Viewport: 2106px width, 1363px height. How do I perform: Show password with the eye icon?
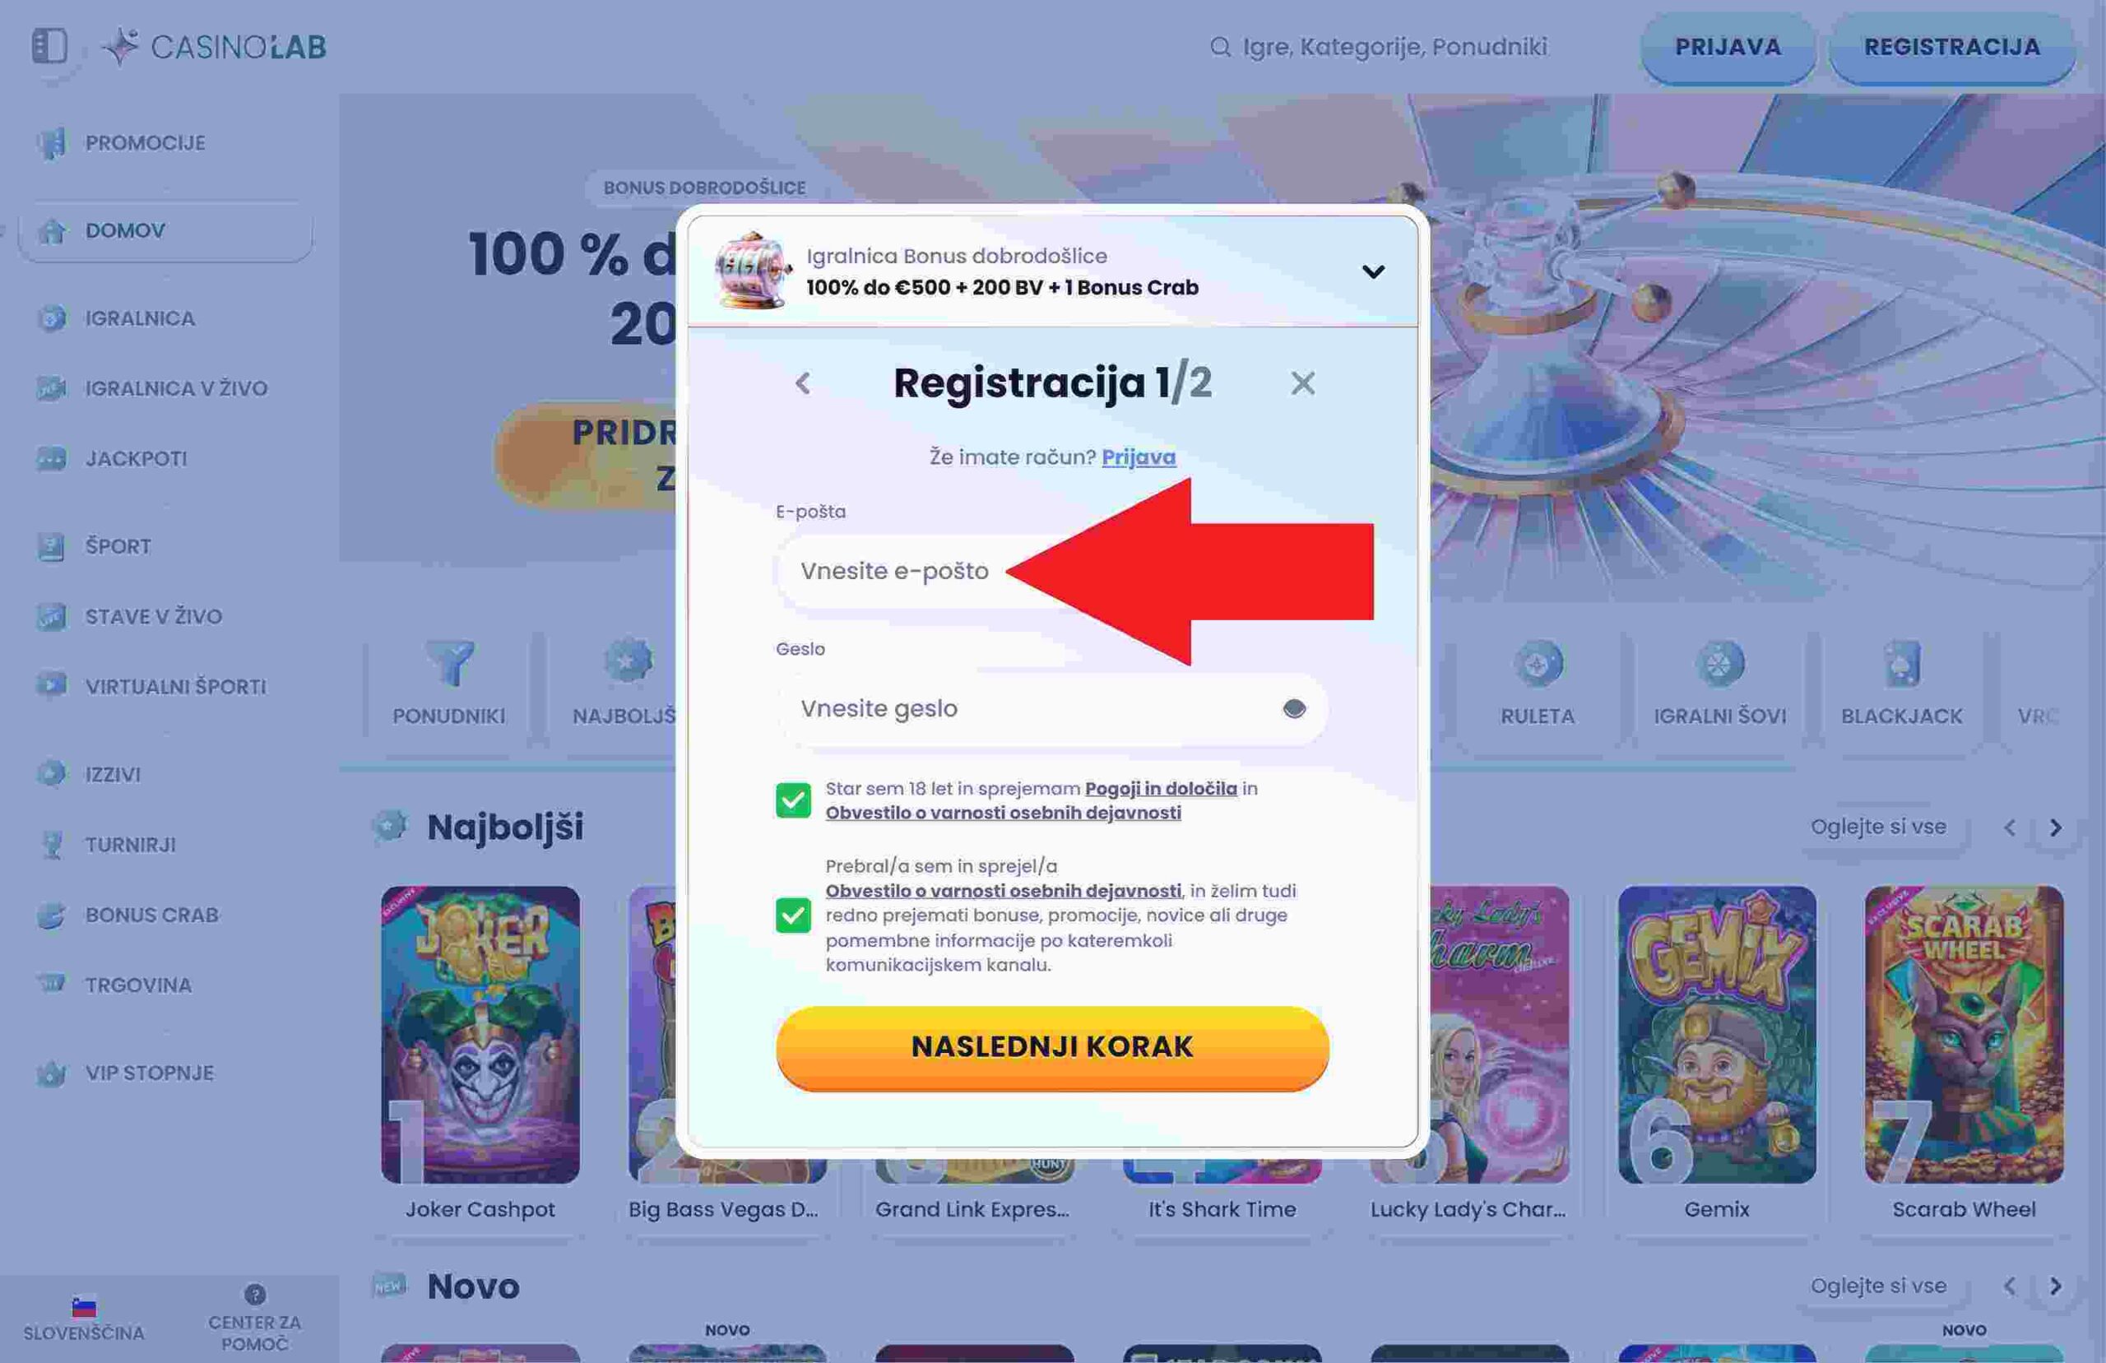pyautogui.click(x=1294, y=709)
